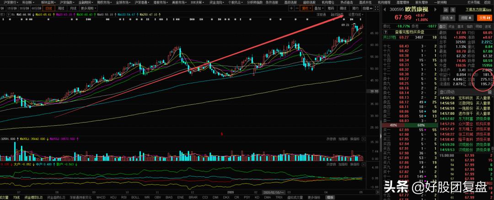Screen dimensions: 494x200
Task: Open 设置均线 moving average settings dropdown
Action: click(x=356, y=15)
